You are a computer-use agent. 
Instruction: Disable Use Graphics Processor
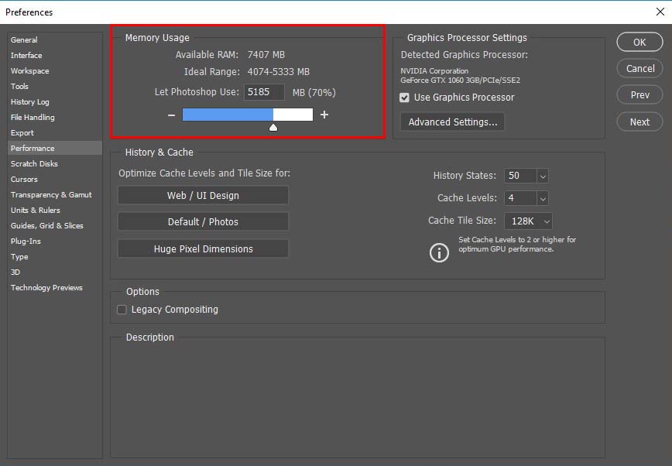click(405, 98)
